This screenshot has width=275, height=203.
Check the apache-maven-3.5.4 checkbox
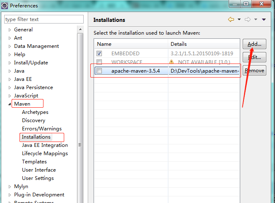[x=99, y=71]
